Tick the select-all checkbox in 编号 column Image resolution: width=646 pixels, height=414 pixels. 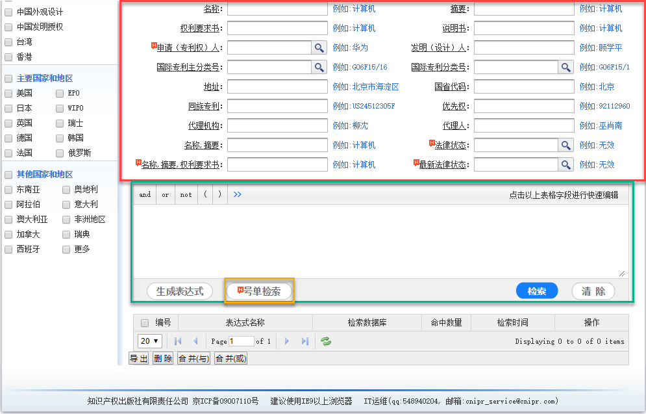tap(145, 323)
